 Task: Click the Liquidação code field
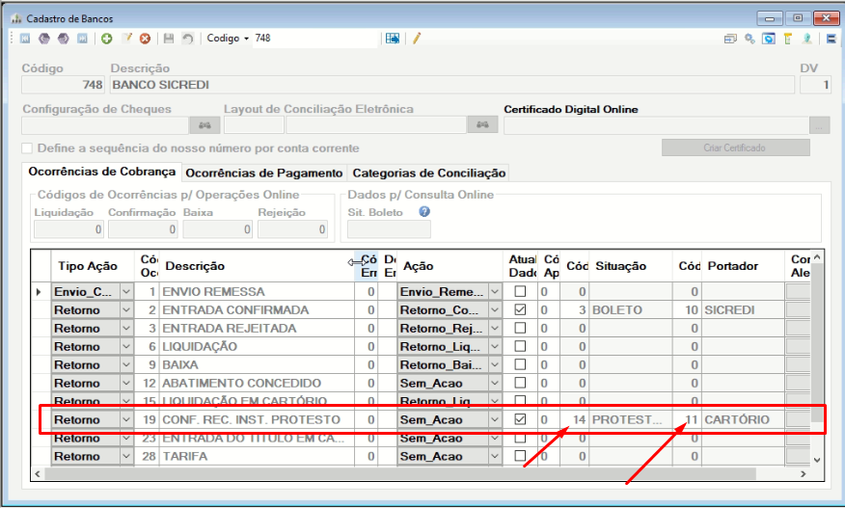[x=68, y=229]
